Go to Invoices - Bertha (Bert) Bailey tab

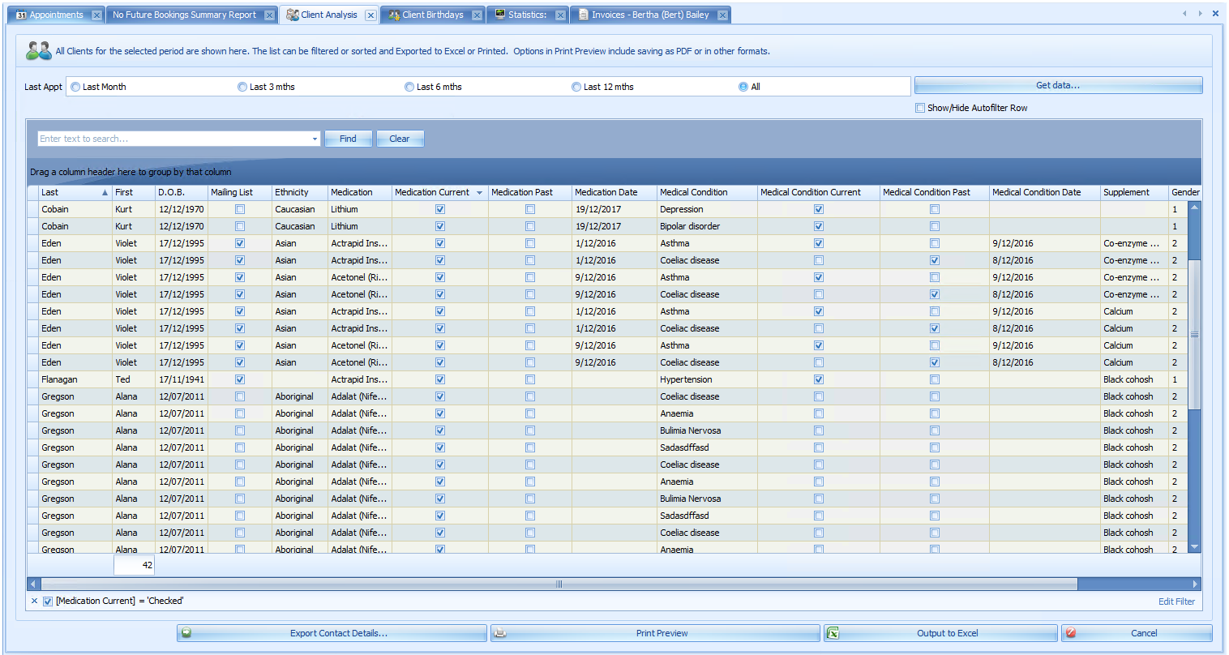point(650,15)
